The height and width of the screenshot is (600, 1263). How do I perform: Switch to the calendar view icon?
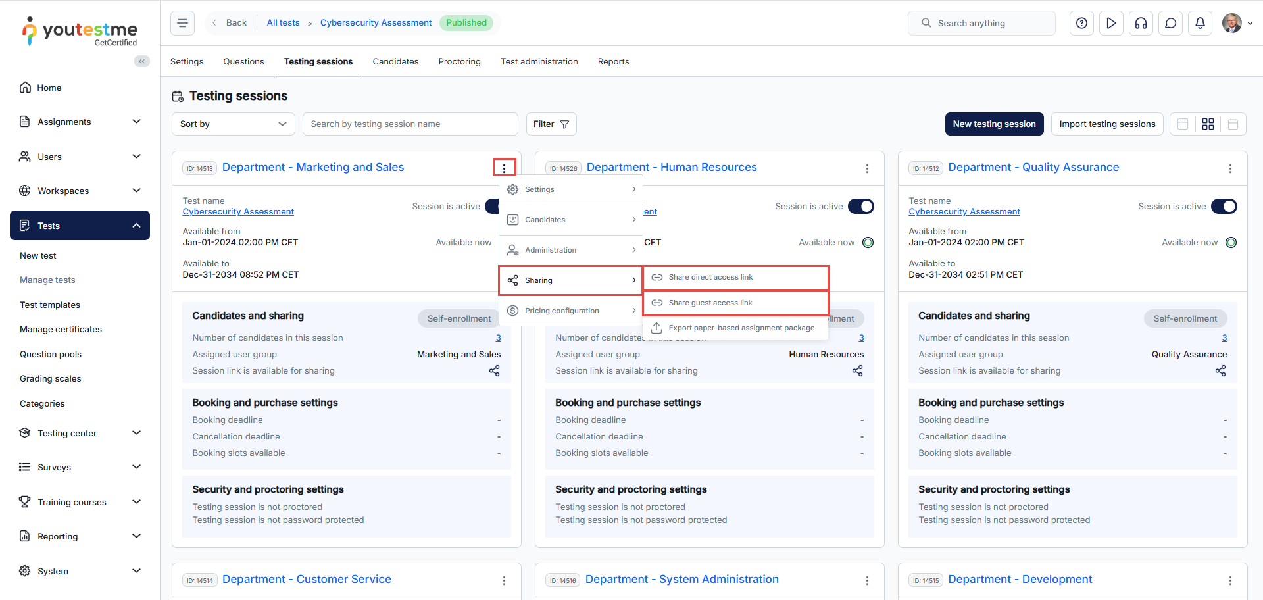[x=1233, y=124]
